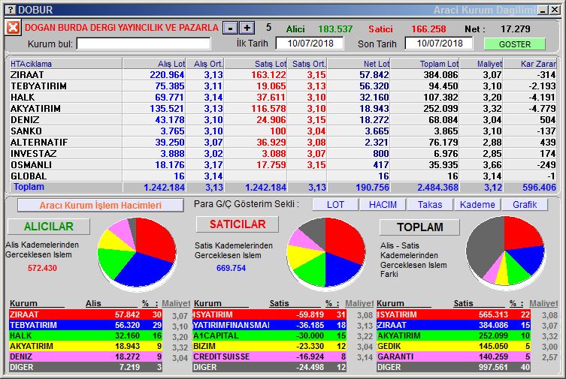Screen dimensions: 566x379
Task: Select the INVESTAZ table row
Action: point(283,153)
